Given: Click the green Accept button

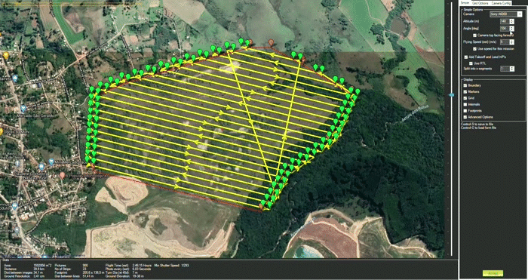Looking at the screenshot, I should tap(493, 273).
